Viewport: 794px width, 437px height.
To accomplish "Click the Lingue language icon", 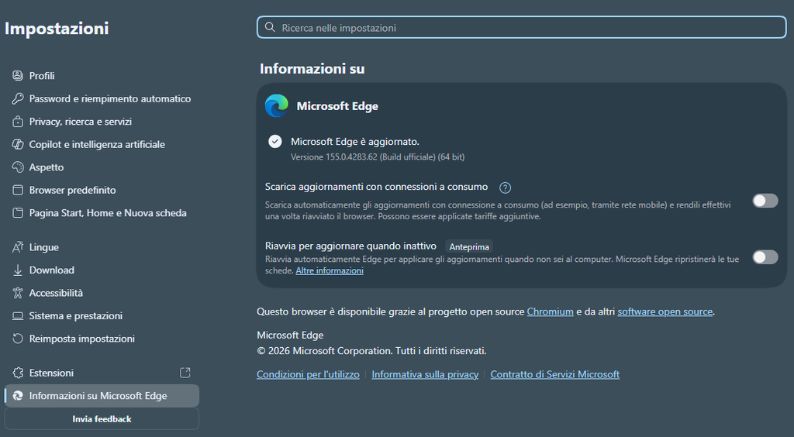I will pos(18,247).
